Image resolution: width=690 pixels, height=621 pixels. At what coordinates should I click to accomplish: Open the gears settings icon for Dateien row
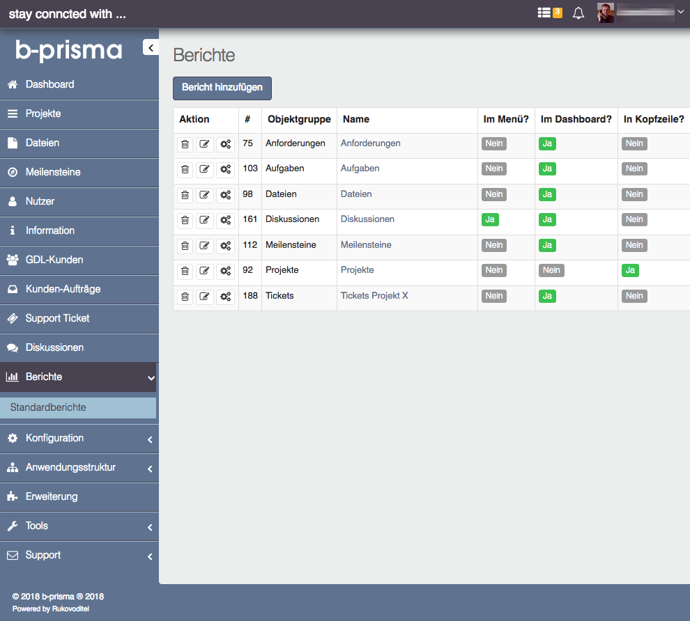tap(225, 195)
